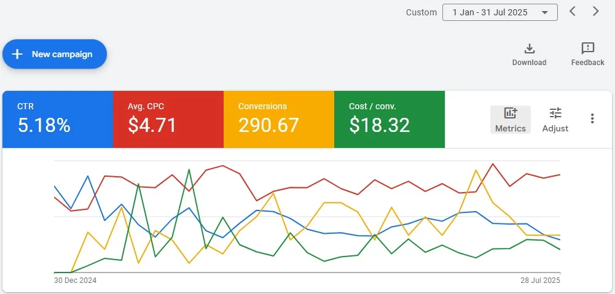The height and width of the screenshot is (294, 615).
Task: Advance to next date range with right chevron
Action: pos(595,12)
